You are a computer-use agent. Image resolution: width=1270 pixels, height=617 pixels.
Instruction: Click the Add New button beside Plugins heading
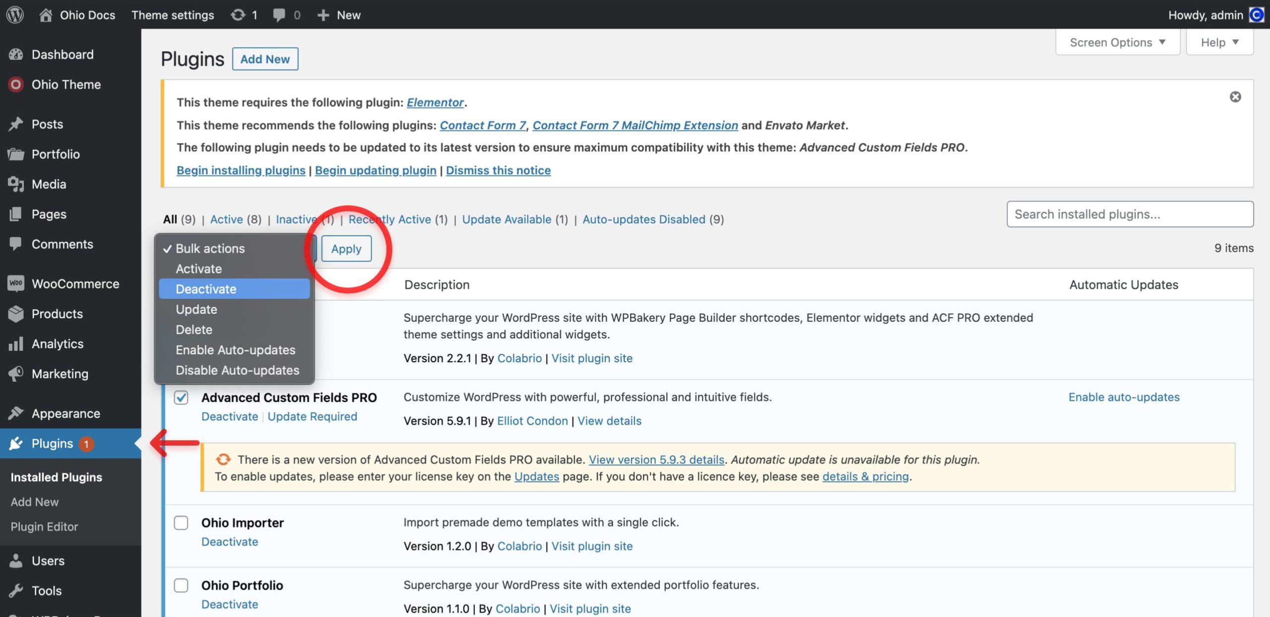[265, 59]
